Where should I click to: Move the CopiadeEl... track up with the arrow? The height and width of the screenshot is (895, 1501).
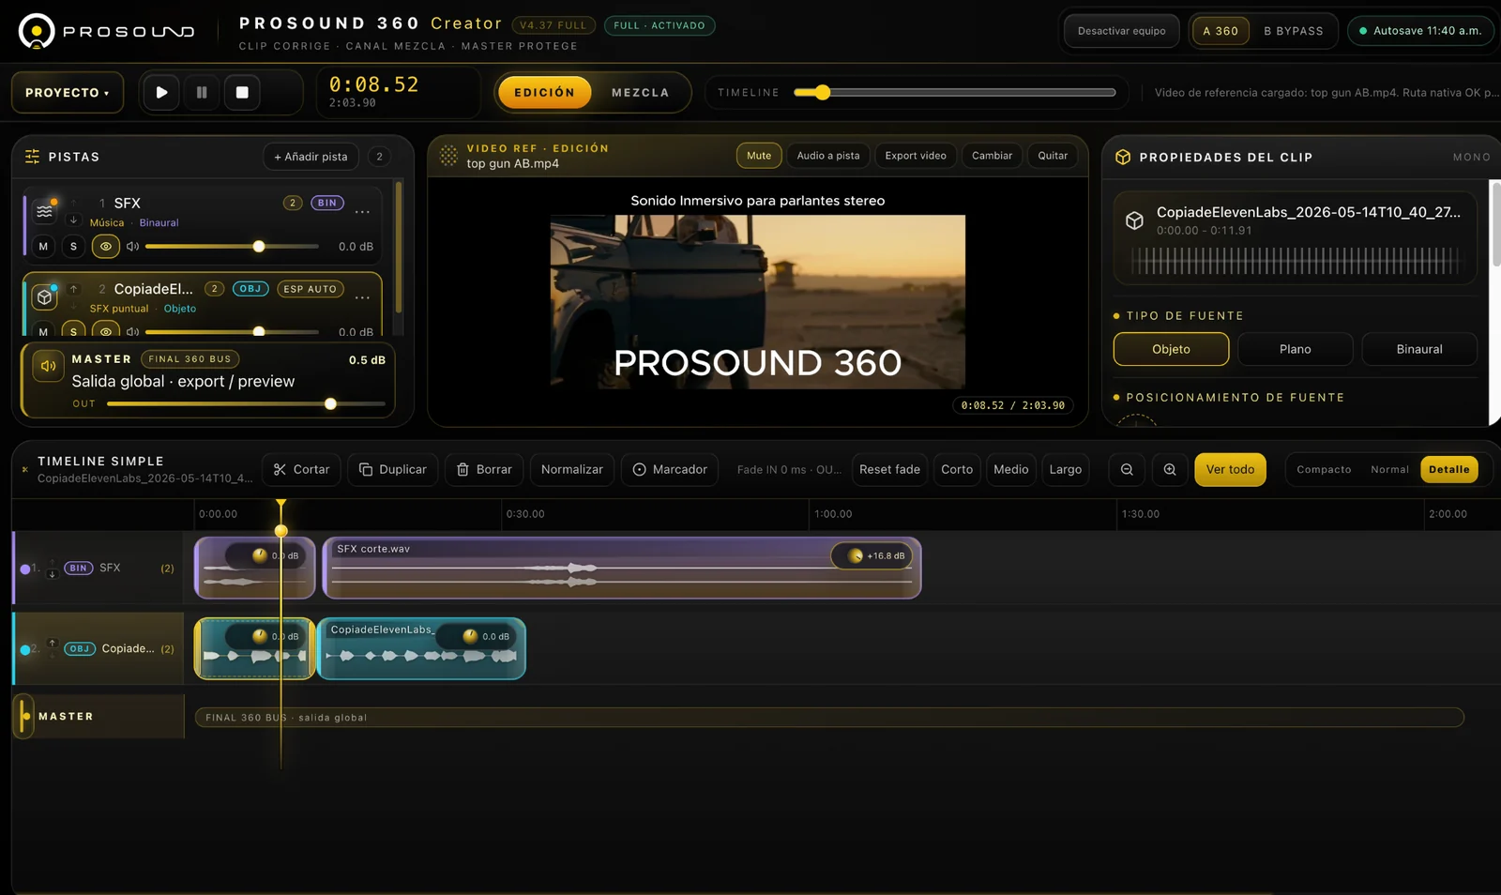tap(73, 289)
